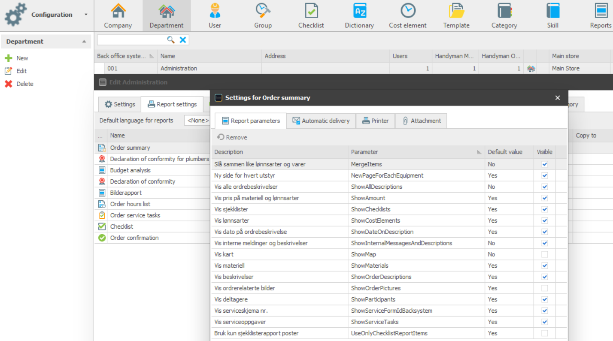The height and width of the screenshot is (341, 613).
Task: Open the Group section icon
Action: coord(263,11)
